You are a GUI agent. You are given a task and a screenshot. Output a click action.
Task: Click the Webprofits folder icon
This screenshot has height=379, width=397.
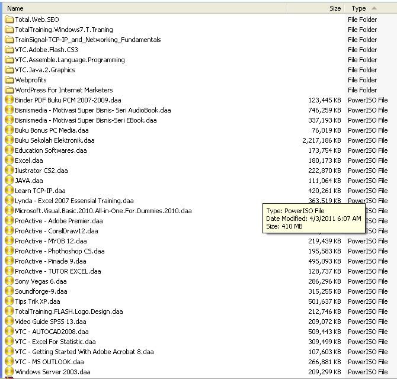(x=9, y=80)
